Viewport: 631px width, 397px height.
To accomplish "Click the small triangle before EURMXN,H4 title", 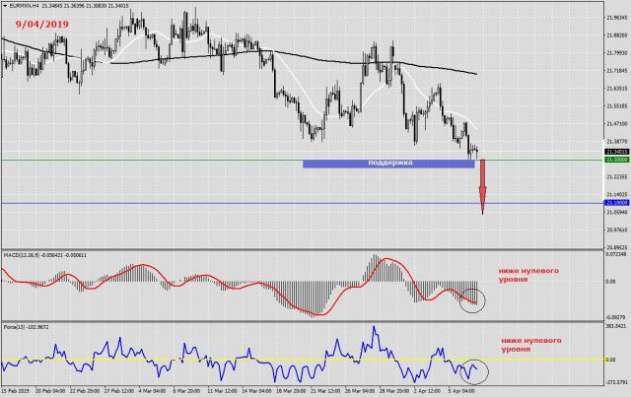I will click(x=4, y=5).
